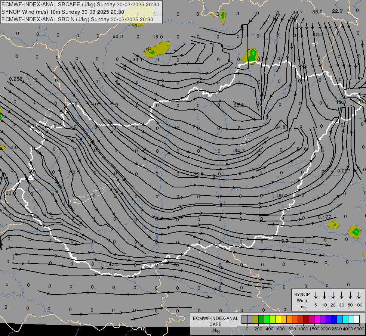Click the wind legend arrow for 5 m/s
The height and width of the screenshot is (336, 366).
[x=316, y=295]
